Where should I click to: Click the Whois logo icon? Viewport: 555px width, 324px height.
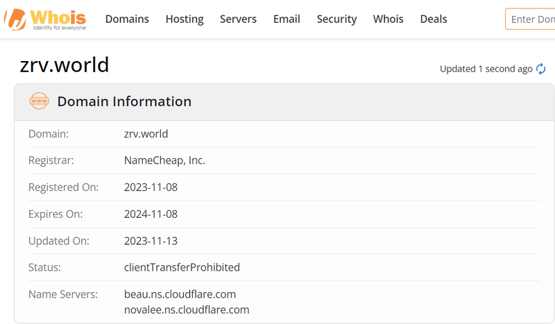(15, 19)
